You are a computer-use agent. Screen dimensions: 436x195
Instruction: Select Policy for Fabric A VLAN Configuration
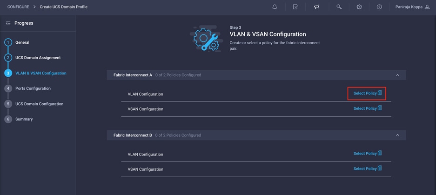[367, 93]
